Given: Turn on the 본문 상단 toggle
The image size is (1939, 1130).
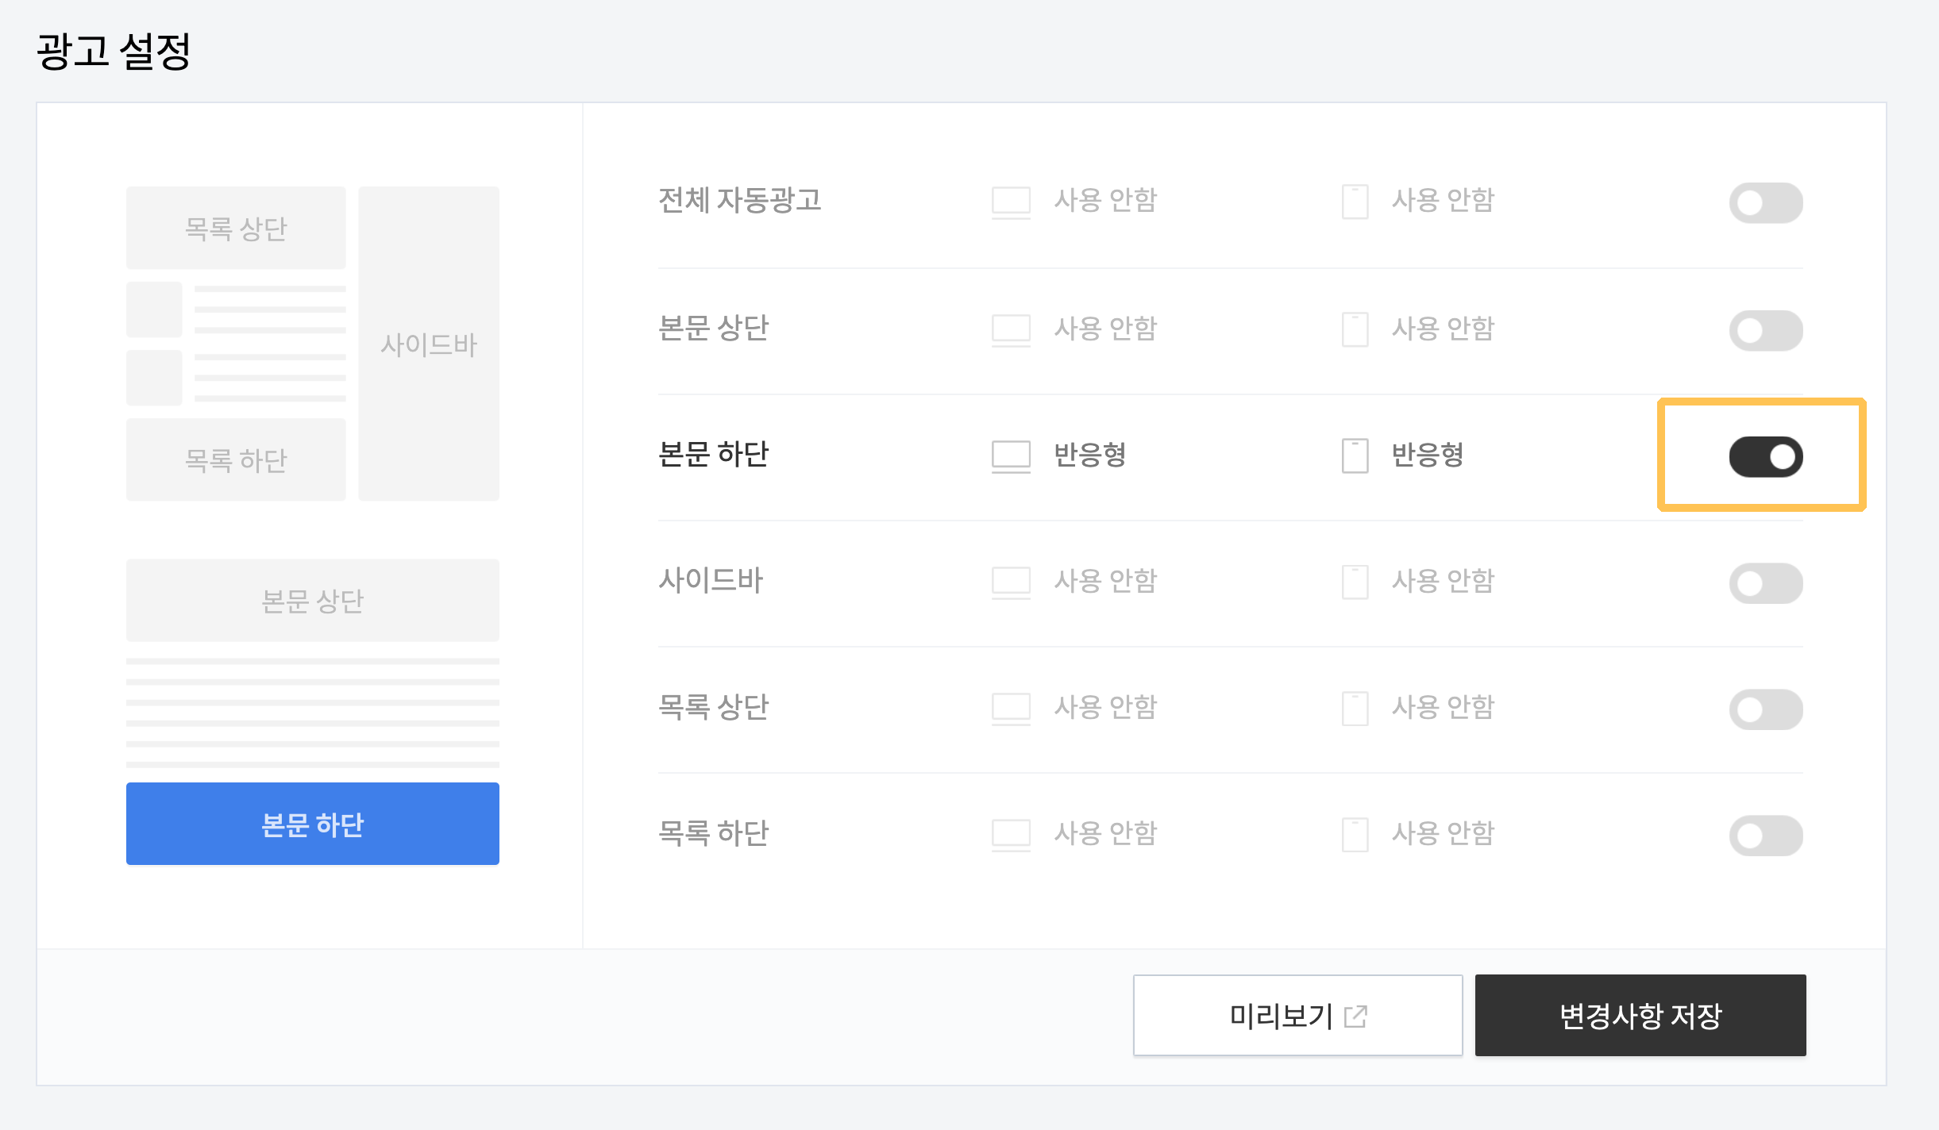Looking at the screenshot, I should tap(1766, 330).
